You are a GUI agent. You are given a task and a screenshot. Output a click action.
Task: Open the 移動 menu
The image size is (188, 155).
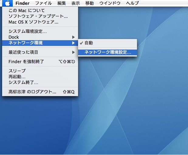(90, 3)
